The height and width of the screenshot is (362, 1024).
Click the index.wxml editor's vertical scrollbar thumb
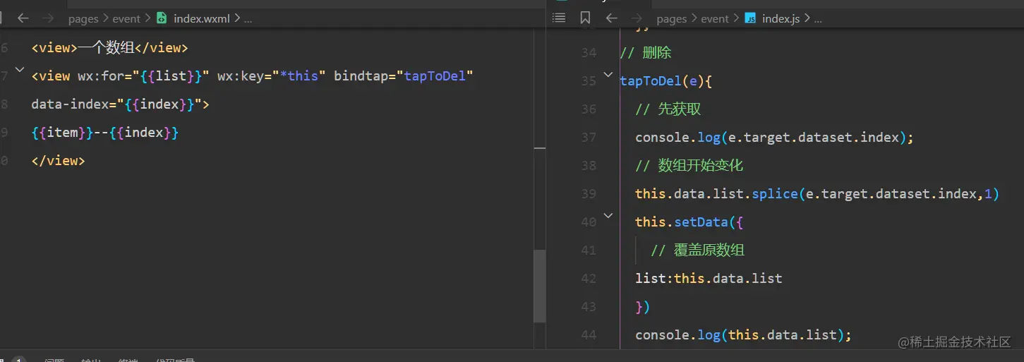(x=540, y=286)
